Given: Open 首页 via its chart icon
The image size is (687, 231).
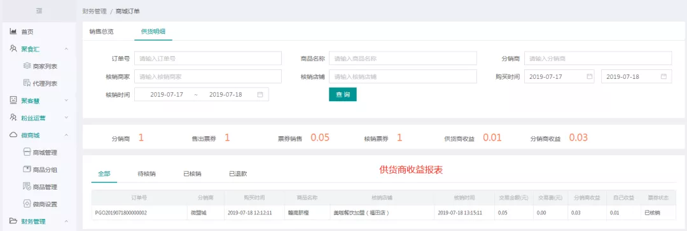Looking at the screenshot, I should 13,32.
